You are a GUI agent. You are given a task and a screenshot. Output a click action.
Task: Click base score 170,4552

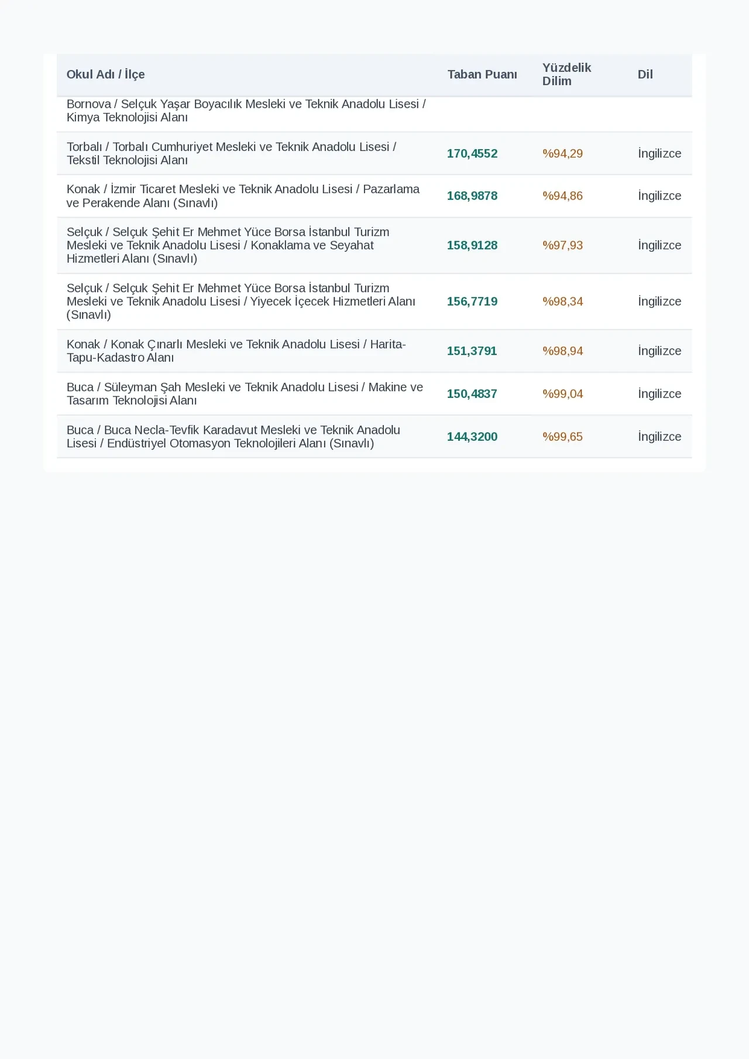click(x=472, y=153)
